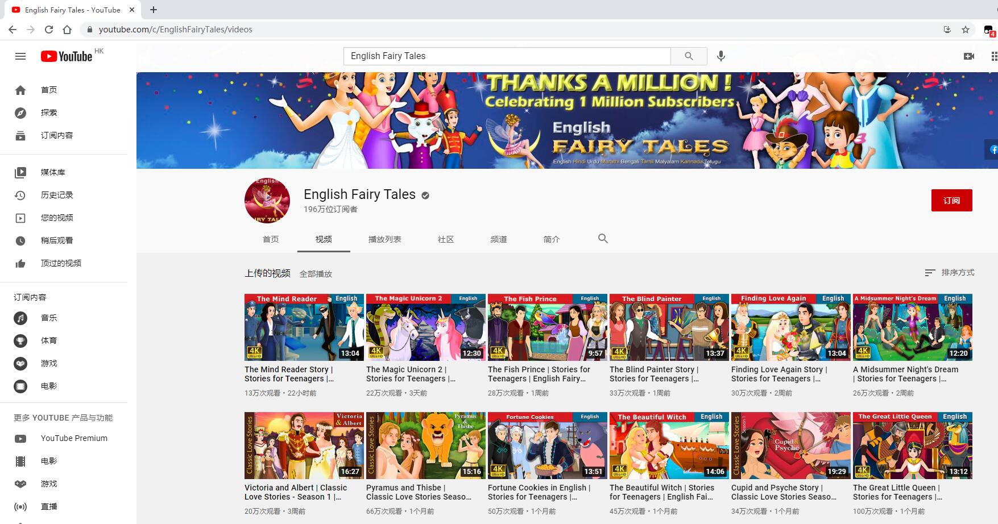Viewport: 998px width, 524px height.
Task: Click the install app icon in address bar
Action: pyautogui.click(x=947, y=30)
